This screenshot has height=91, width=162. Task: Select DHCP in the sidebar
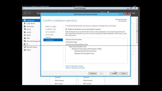(x=29, y=35)
